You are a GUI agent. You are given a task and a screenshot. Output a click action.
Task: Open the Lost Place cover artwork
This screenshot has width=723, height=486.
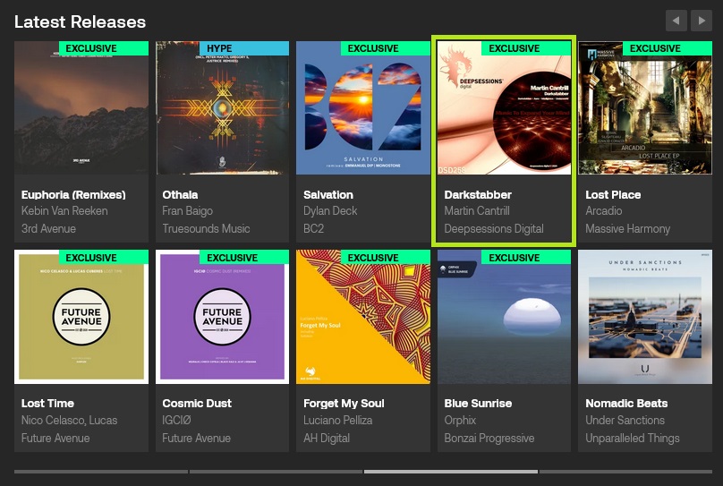[x=645, y=108]
